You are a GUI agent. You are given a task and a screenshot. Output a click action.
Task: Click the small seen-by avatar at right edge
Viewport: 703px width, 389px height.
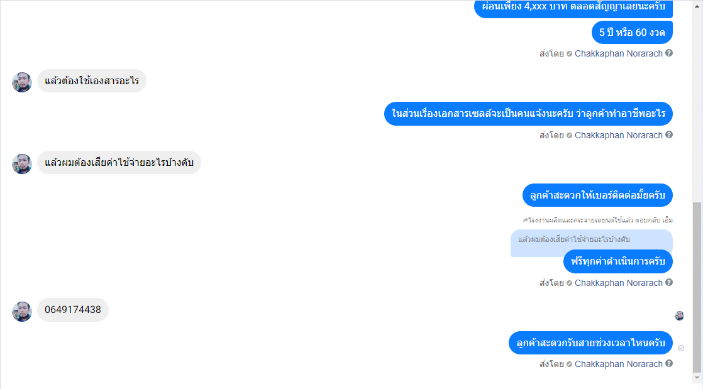679,316
